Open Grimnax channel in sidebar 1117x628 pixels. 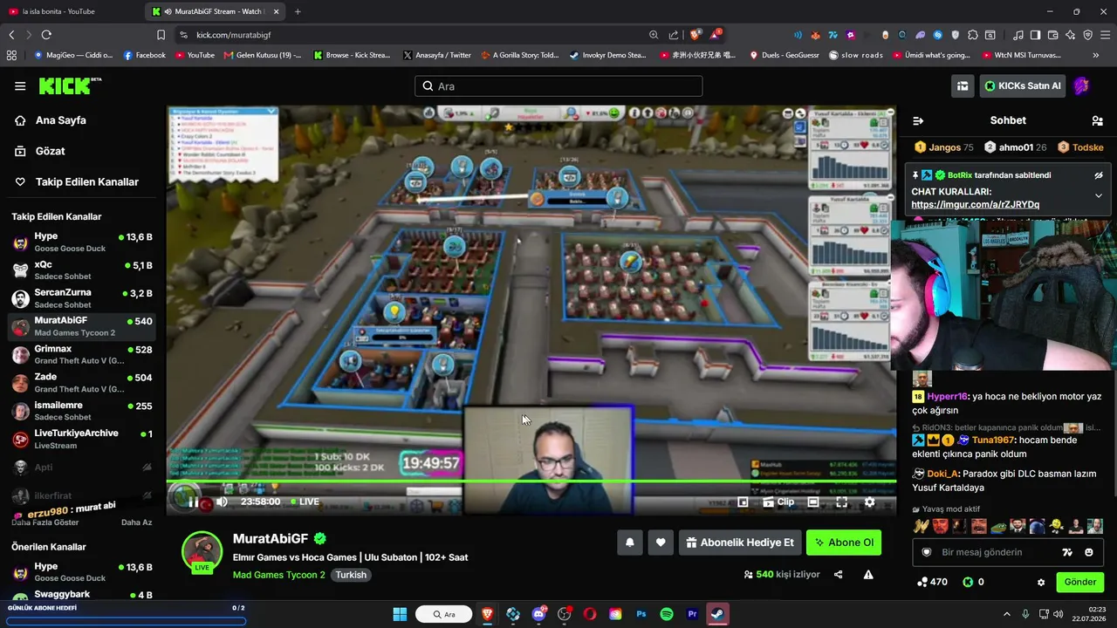[x=84, y=355]
